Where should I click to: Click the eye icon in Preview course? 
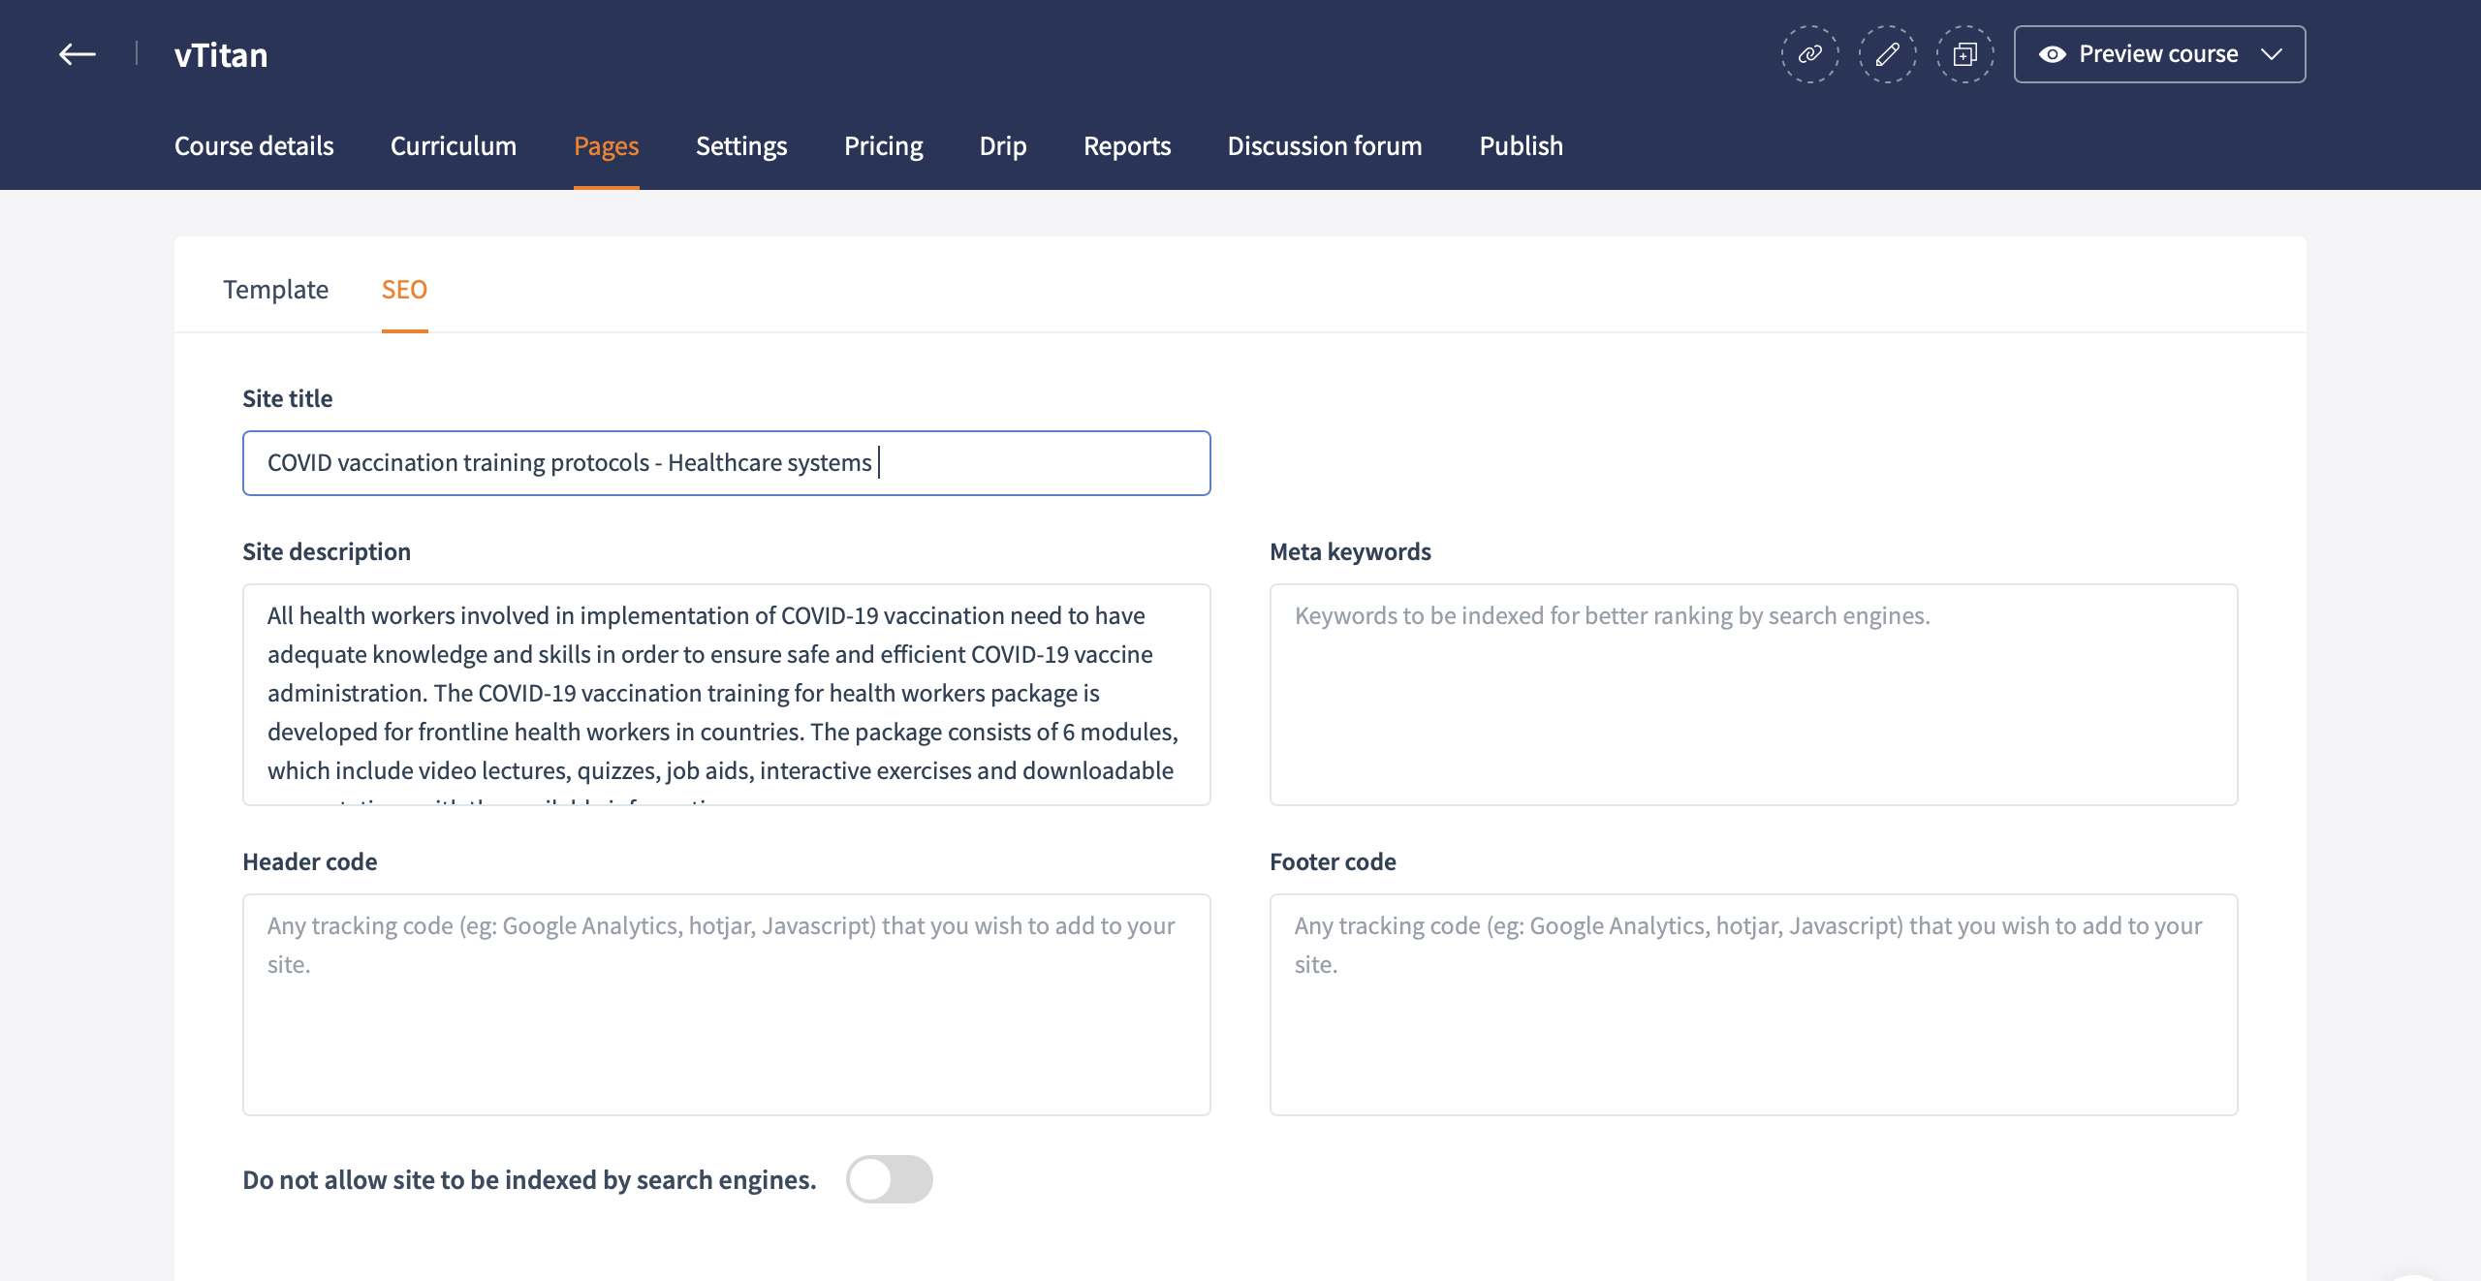click(2052, 54)
